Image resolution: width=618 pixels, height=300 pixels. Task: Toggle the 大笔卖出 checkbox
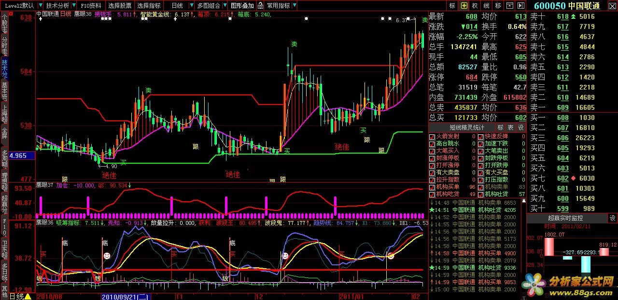click(481, 151)
